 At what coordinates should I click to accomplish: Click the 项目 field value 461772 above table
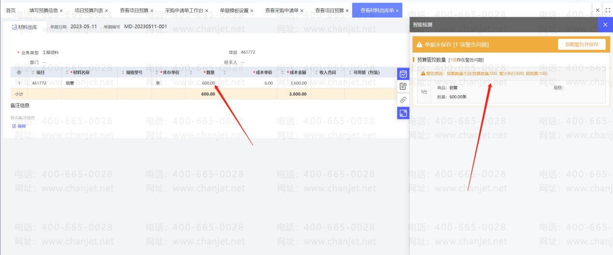coord(248,52)
